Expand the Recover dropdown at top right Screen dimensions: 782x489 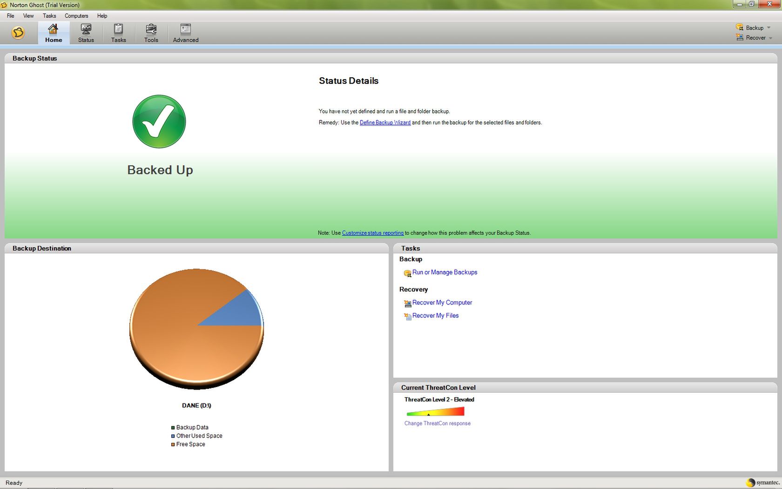click(x=771, y=38)
